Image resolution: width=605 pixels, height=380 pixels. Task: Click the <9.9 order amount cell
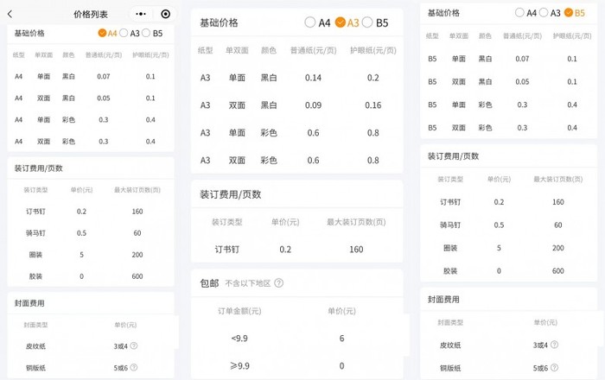[x=239, y=339]
